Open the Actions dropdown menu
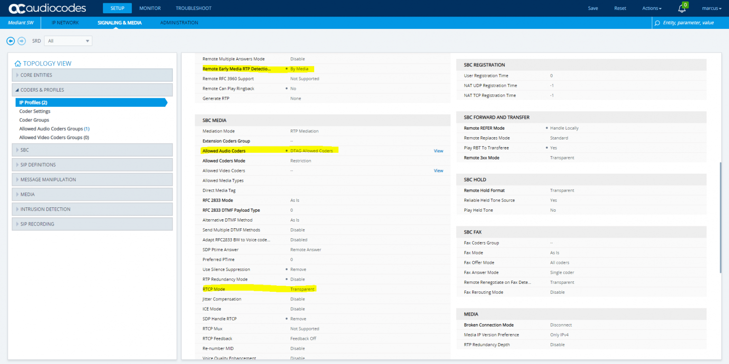 651,8
